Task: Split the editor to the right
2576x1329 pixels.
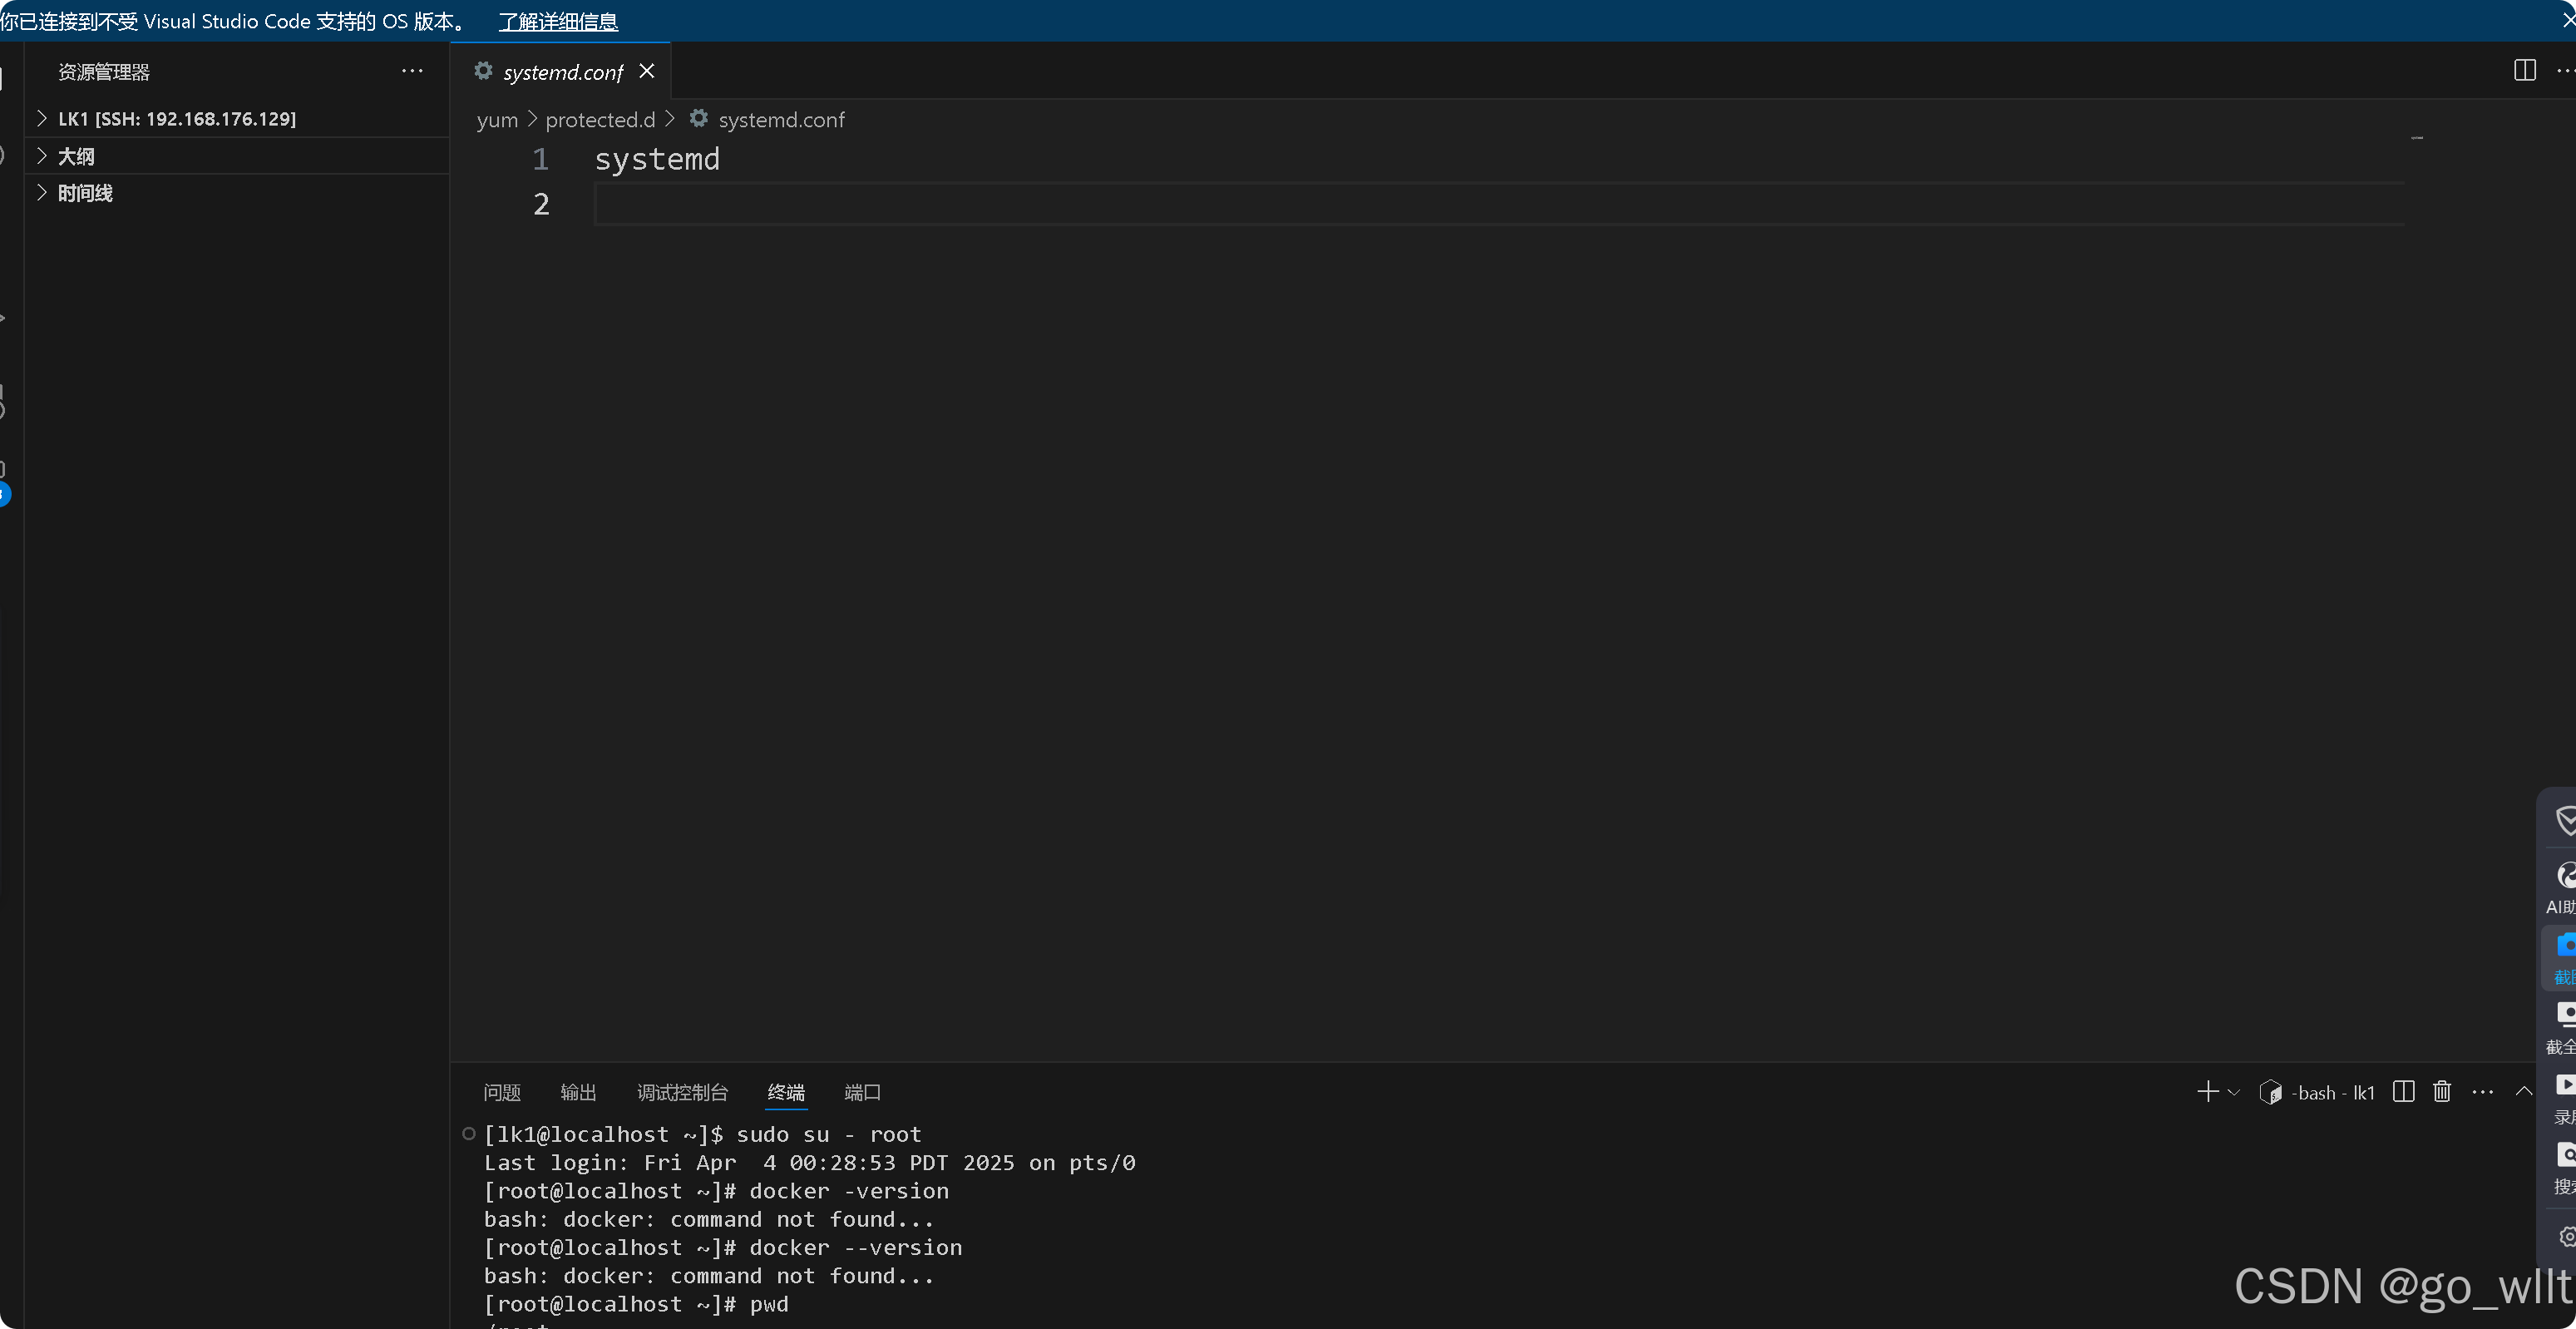Action: [2524, 70]
